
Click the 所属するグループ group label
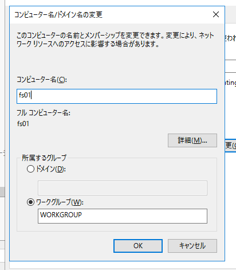(x=44, y=158)
